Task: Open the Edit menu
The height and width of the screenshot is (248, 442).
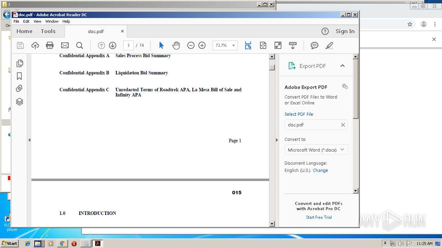Action: (26, 21)
